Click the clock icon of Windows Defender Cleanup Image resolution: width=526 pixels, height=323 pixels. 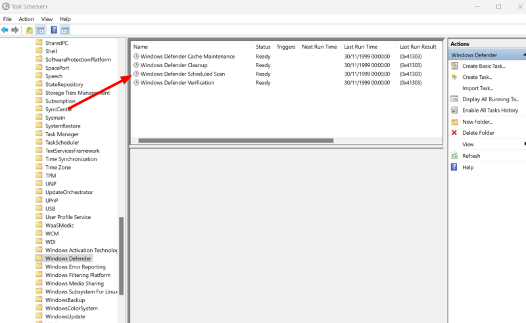tap(136, 65)
